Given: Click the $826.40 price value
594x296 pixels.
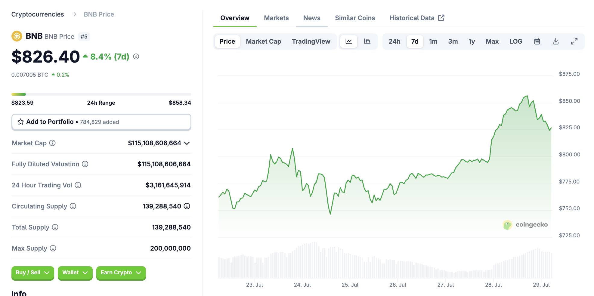Looking at the screenshot, I should pyautogui.click(x=46, y=57).
